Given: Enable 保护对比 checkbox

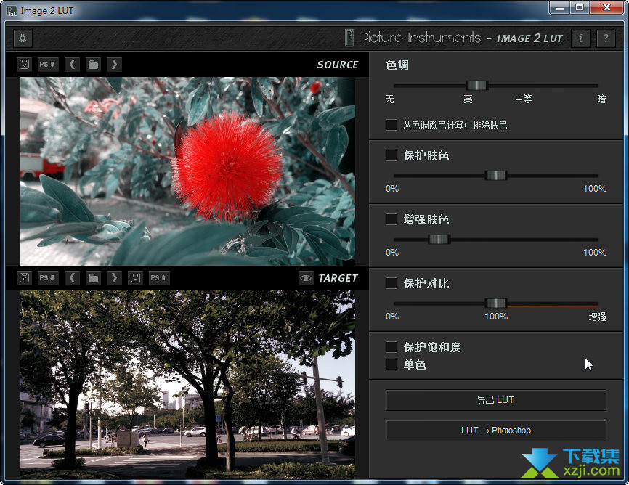Looking at the screenshot, I should pos(391,283).
